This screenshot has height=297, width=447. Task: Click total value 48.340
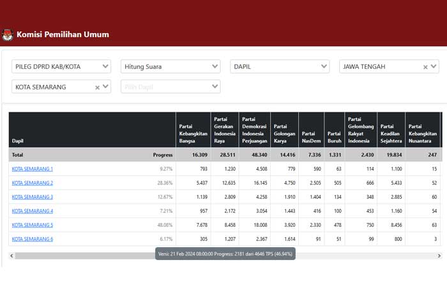tap(259, 155)
